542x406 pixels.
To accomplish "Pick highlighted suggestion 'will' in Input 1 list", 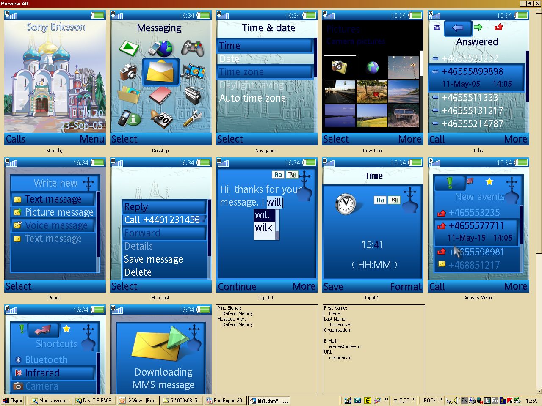I will click(264, 215).
